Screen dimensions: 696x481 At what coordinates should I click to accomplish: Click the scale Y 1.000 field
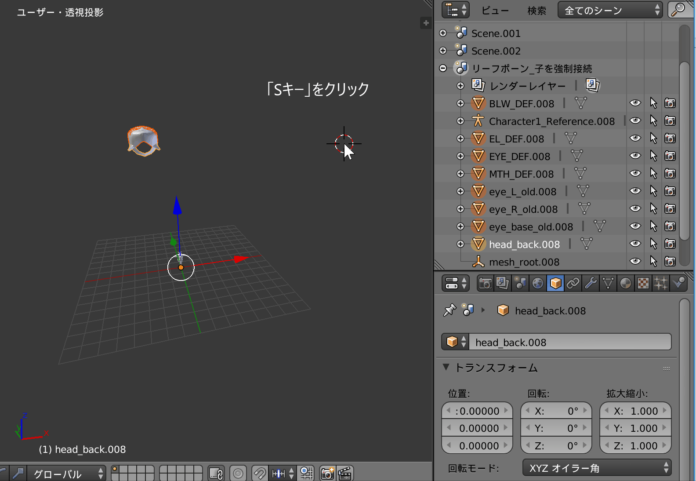point(635,428)
